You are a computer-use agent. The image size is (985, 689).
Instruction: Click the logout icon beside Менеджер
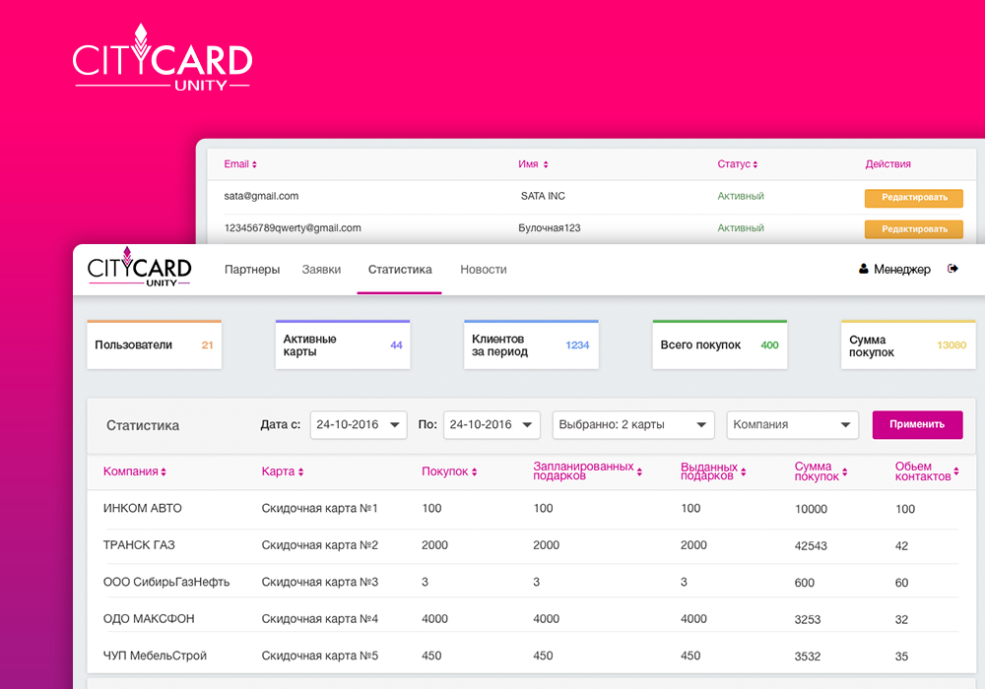[x=952, y=269]
